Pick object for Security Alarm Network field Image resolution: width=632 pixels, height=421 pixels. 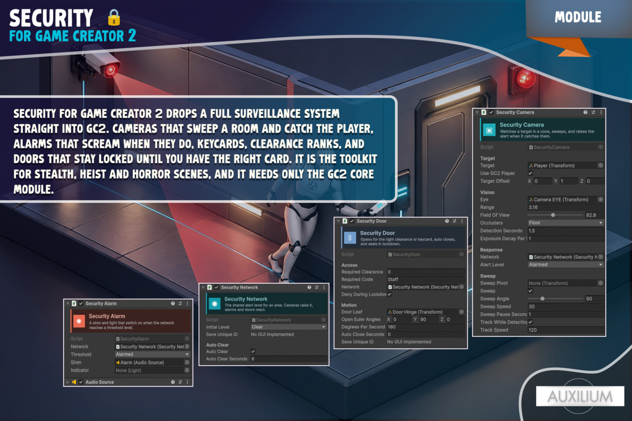[187, 347]
